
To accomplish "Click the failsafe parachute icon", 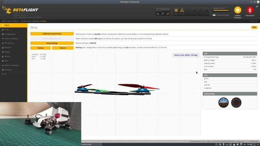I will [163, 14].
